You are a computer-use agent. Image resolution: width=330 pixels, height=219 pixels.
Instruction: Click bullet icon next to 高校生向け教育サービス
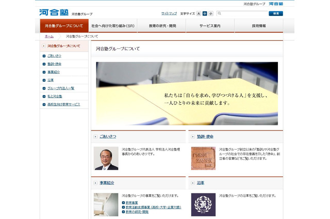point(44,104)
